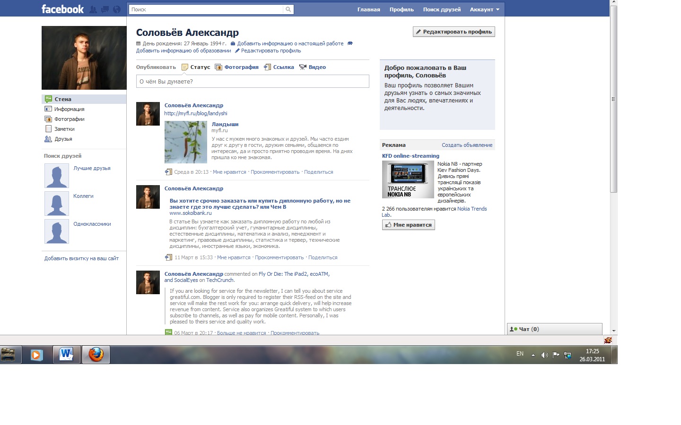The height and width of the screenshot is (425, 681).
Task: Click the Firefox icon in the taskbar
Action: (96, 354)
